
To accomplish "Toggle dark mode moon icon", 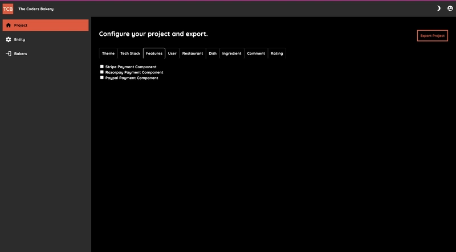I will point(438,9).
